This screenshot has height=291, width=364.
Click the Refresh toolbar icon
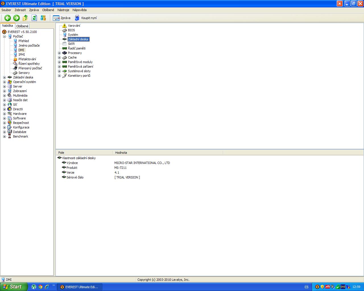pyautogui.click(x=34, y=18)
